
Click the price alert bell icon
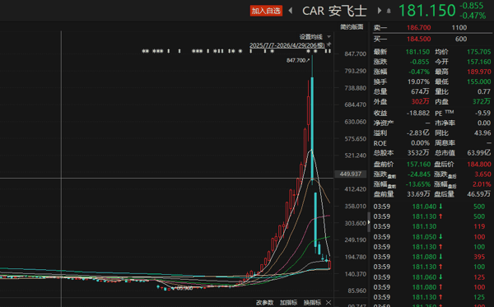pyautogui.click(x=389, y=11)
